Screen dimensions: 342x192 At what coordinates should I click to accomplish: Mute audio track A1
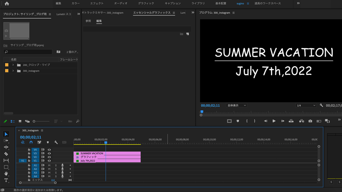[x=49, y=165]
